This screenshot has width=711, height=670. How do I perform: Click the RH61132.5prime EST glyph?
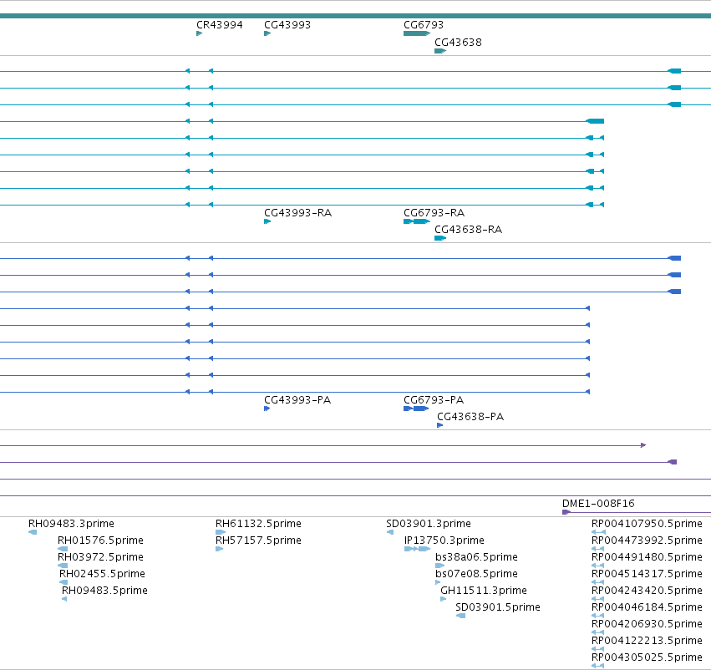221,532
